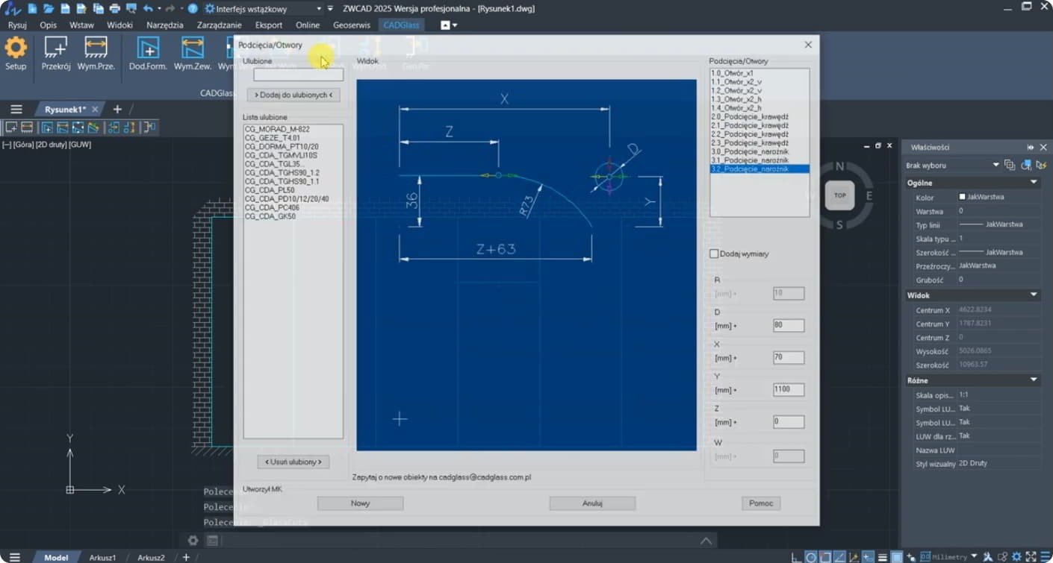Click the undo arrow icon
The width and height of the screenshot is (1053, 563).
(148, 9)
